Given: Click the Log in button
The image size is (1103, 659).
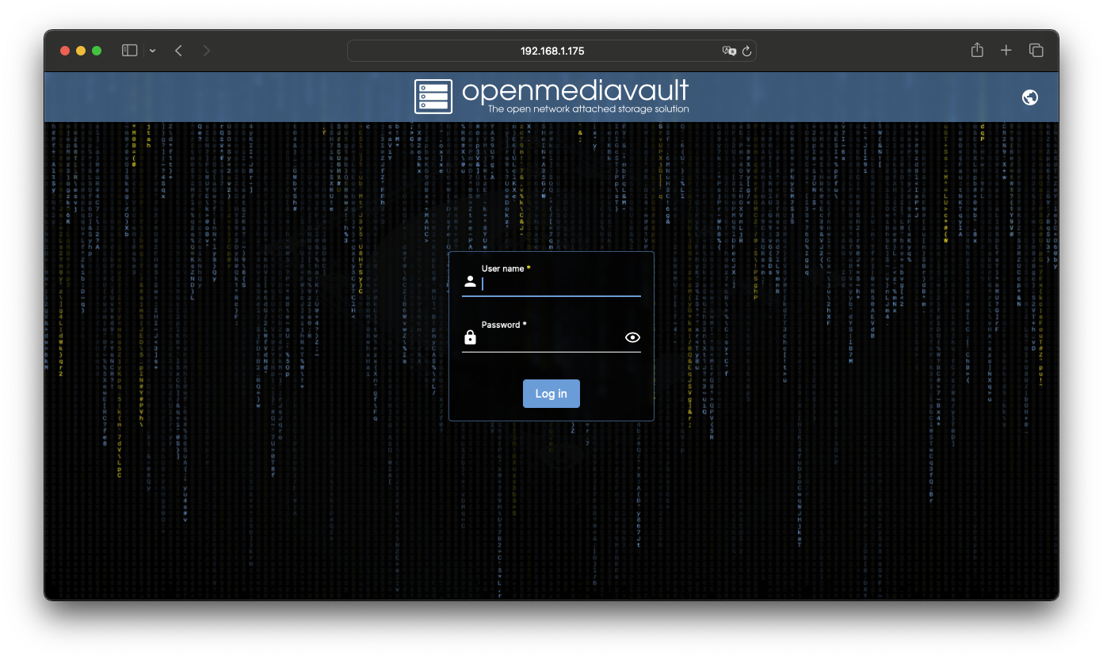Looking at the screenshot, I should (x=551, y=394).
